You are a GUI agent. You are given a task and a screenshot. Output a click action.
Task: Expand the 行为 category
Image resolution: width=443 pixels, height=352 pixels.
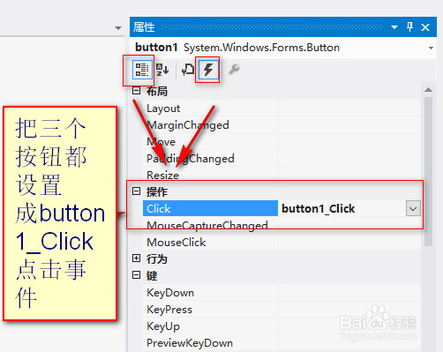point(136,258)
